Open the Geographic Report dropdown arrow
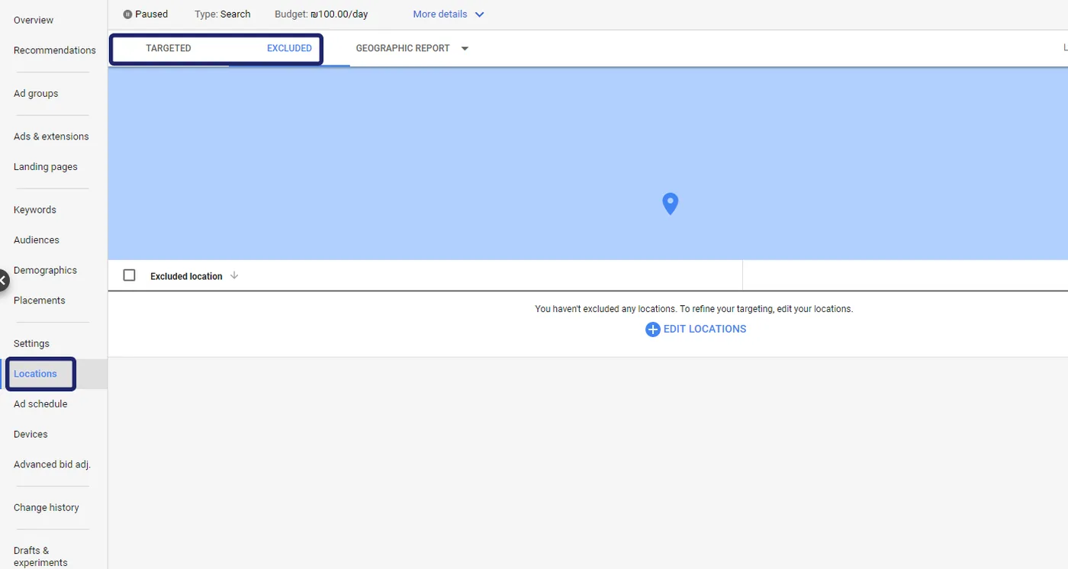The image size is (1068, 569). (465, 49)
